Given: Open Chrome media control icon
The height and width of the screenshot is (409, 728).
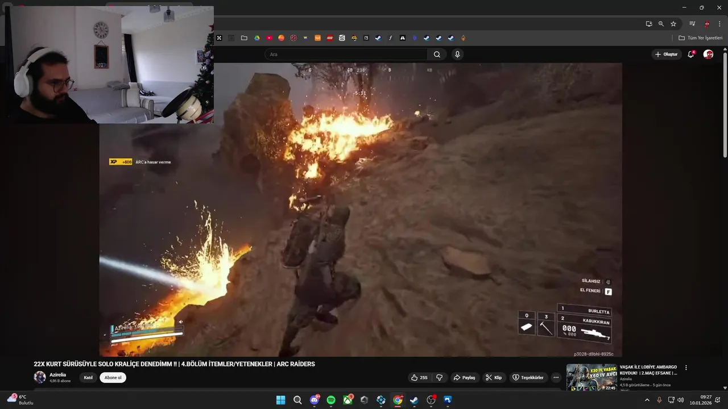Looking at the screenshot, I should point(692,24).
